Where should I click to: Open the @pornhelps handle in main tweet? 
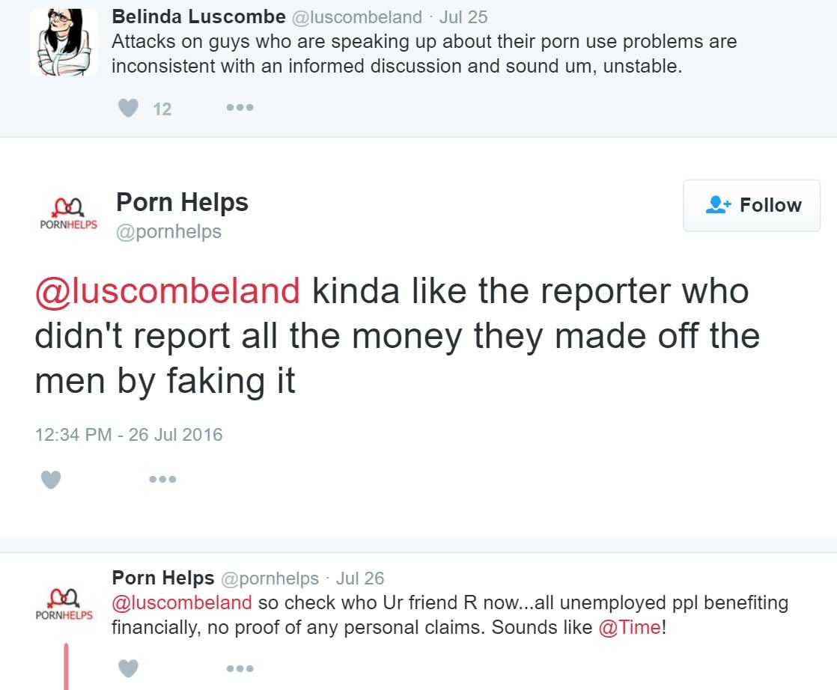tap(168, 231)
